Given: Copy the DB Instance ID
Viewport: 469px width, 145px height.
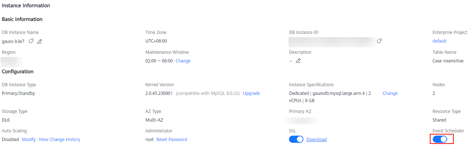Looking at the screenshot, I should click(379, 41).
